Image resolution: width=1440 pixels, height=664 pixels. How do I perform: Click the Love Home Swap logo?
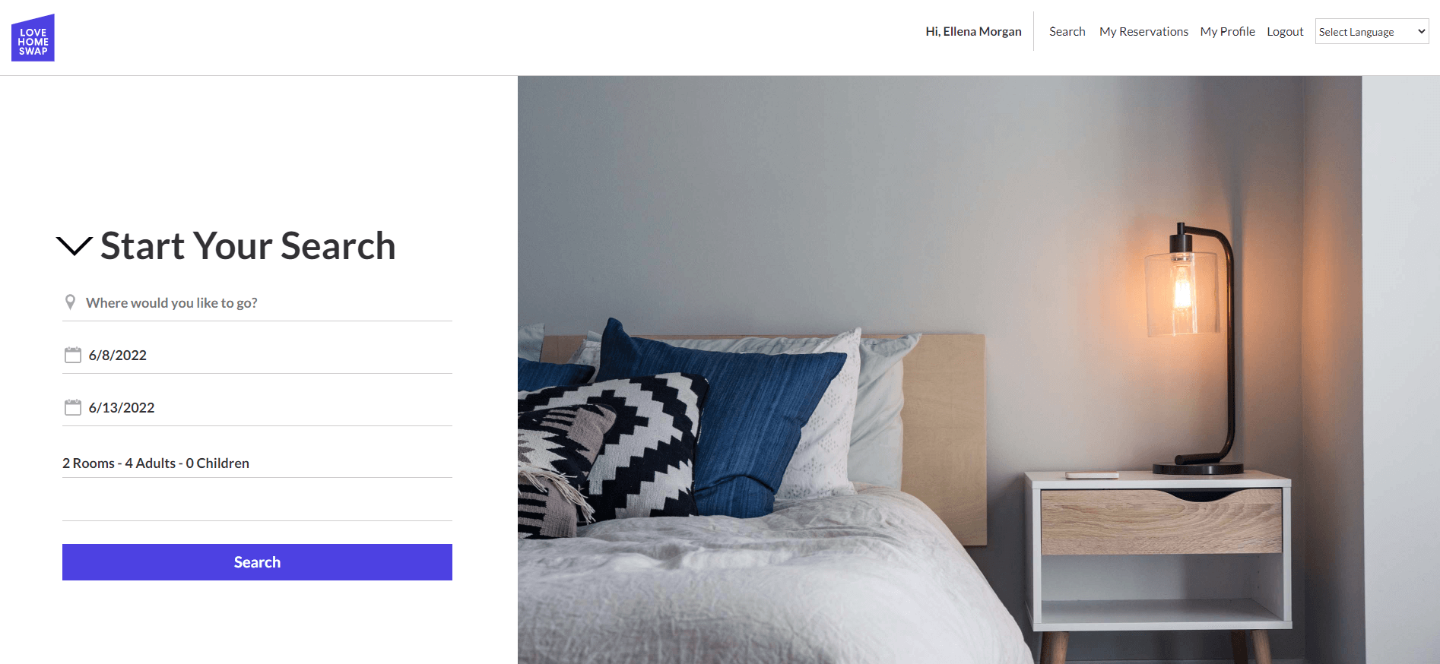point(33,38)
